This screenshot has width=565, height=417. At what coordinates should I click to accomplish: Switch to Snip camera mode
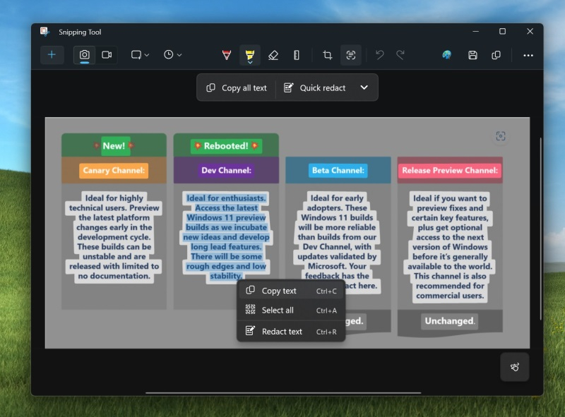[85, 55]
